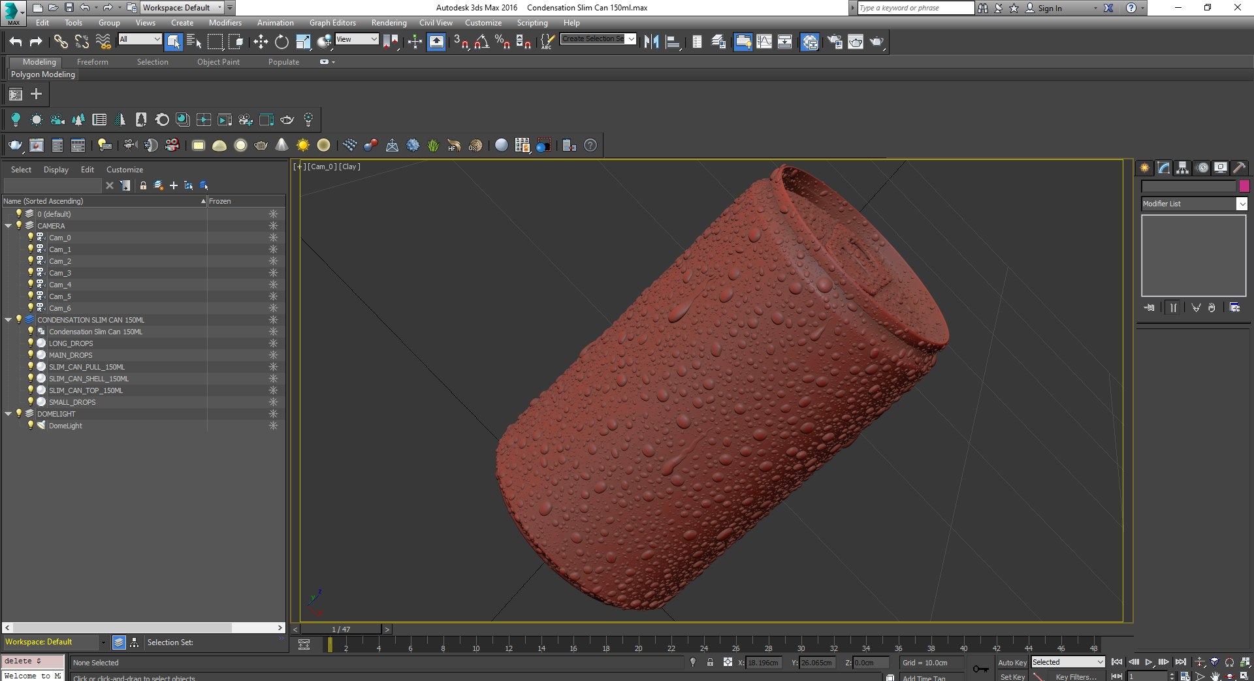The width and height of the screenshot is (1254, 681).
Task: Collapse the CONDENSATION SLIM CAN 150ML layer
Action: (8, 320)
